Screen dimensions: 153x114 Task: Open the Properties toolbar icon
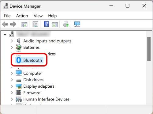click(x=35, y=24)
